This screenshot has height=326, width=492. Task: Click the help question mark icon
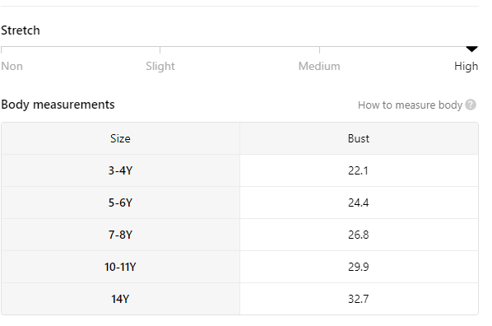(x=471, y=105)
